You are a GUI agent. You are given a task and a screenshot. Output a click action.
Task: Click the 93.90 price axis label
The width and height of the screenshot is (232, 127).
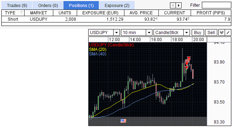[x=219, y=62]
